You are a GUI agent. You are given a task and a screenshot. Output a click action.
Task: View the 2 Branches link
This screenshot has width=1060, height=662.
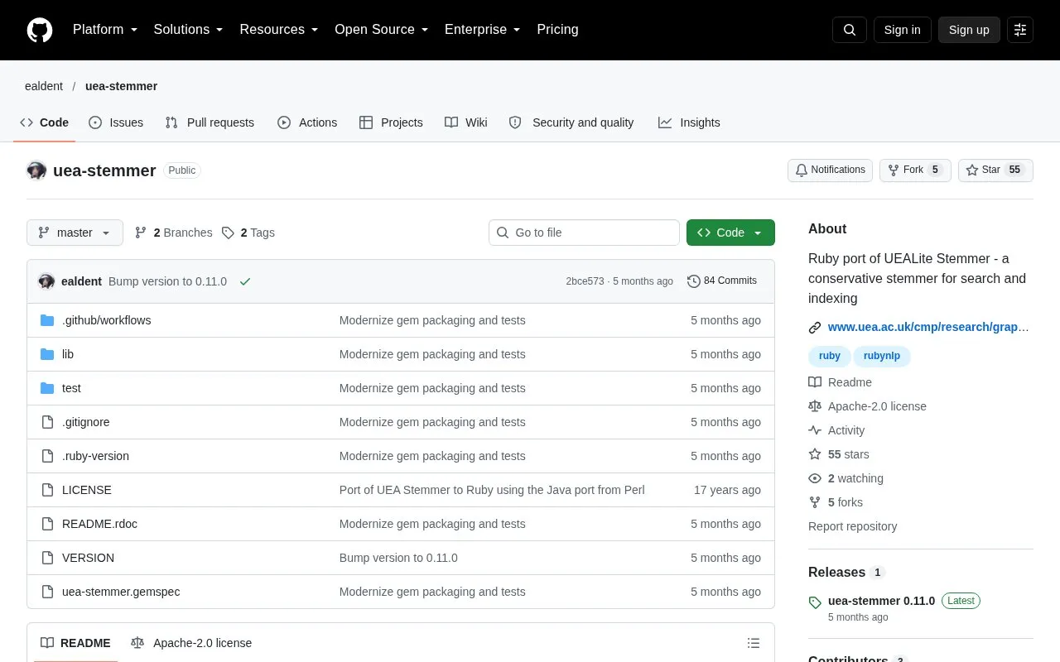pos(173,233)
